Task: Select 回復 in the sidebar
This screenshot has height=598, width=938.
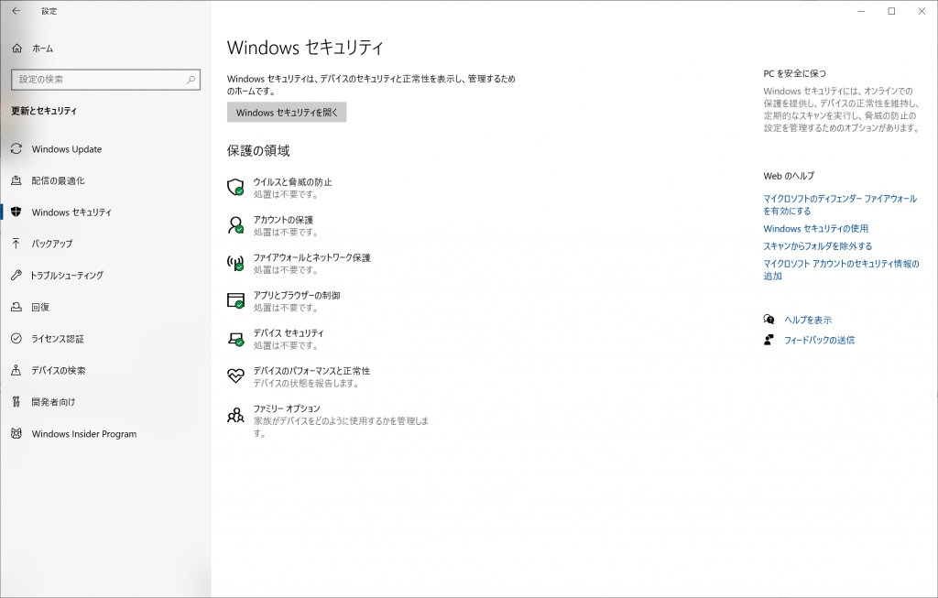Action: tap(40, 307)
